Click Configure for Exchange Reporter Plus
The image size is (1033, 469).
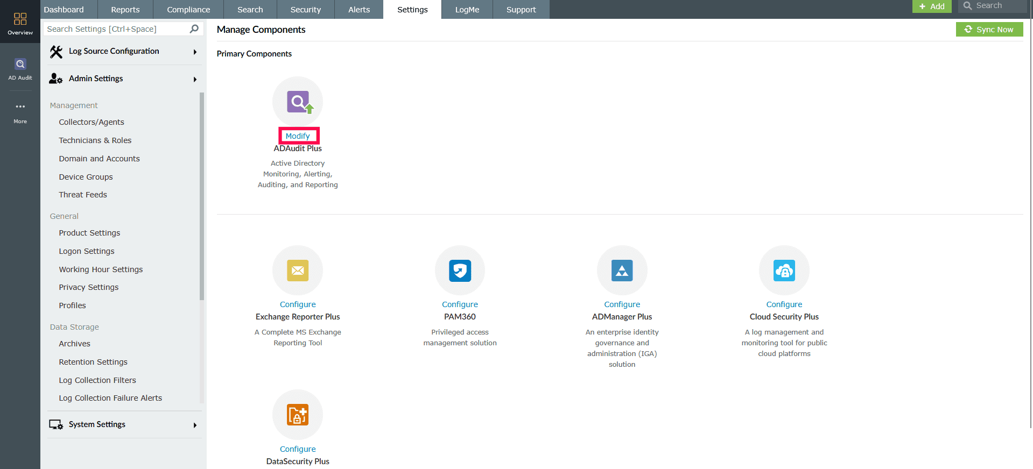[x=298, y=304]
